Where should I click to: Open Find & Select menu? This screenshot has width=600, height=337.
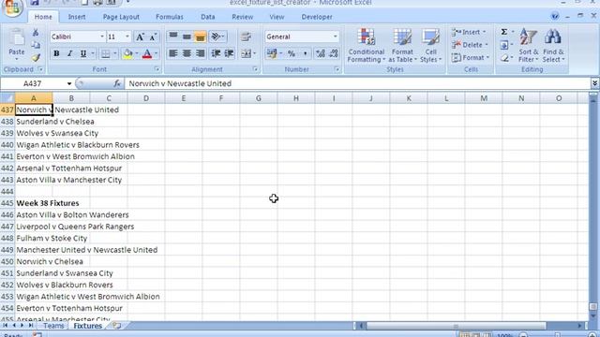point(553,46)
